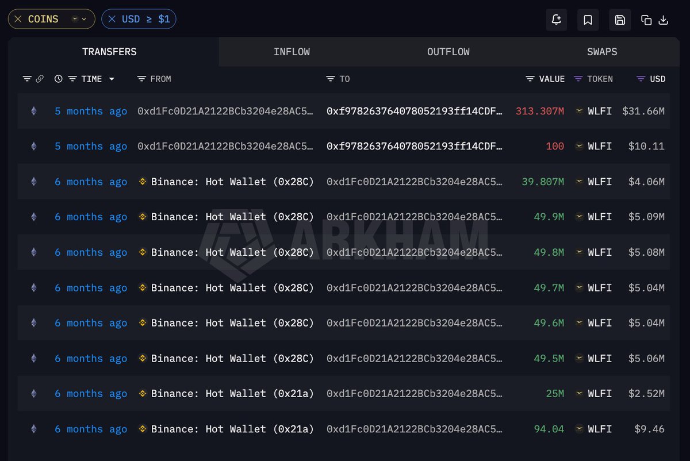690x461 pixels.
Task: Click the $5.08M USD amount
Action: pyautogui.click(x=646, y=252)
